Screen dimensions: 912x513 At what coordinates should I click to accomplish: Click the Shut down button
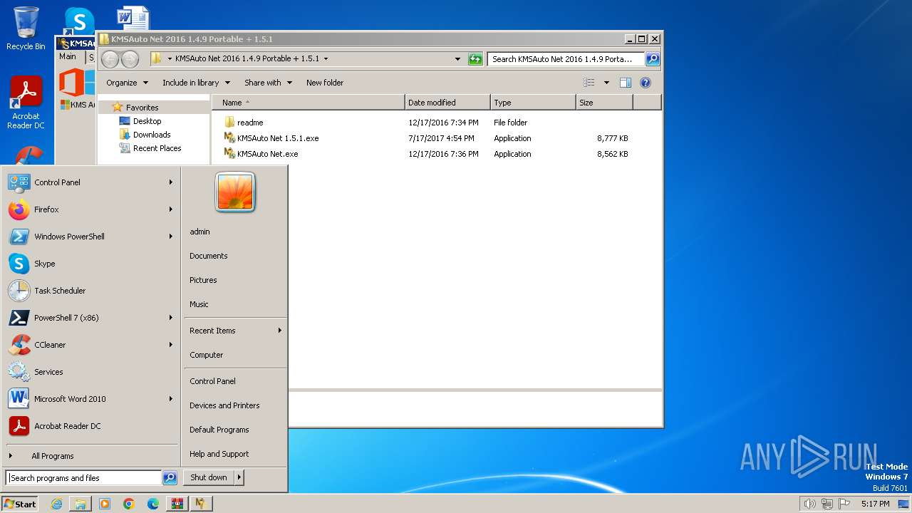(x=209, y=477)
